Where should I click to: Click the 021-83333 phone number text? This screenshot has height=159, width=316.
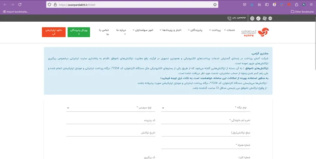pyautogui.click(x=239, y=18)
